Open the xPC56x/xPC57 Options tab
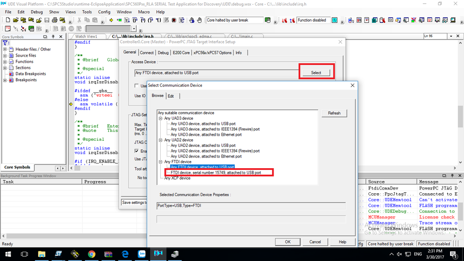 [x=212, y=52]
